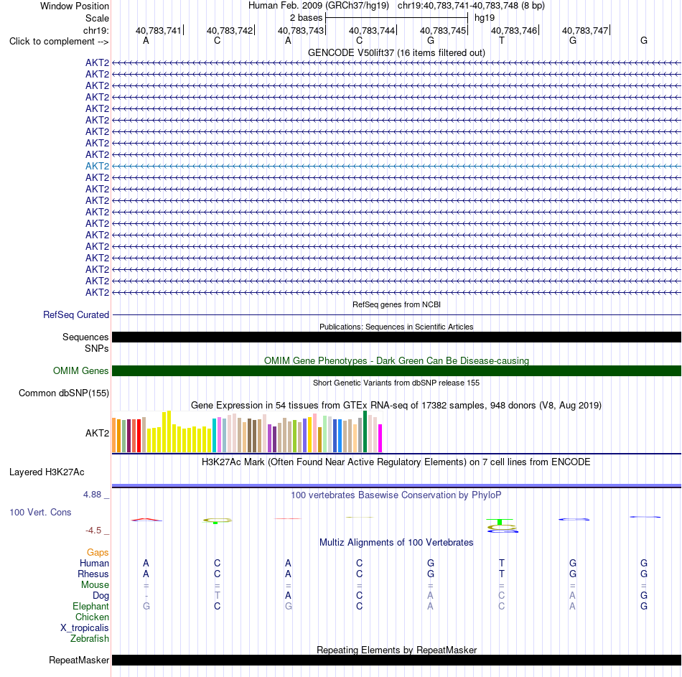Click the leftmost orange GTEx bar
The height and width of the screenshot is (677, 682).
pos(114,435)
